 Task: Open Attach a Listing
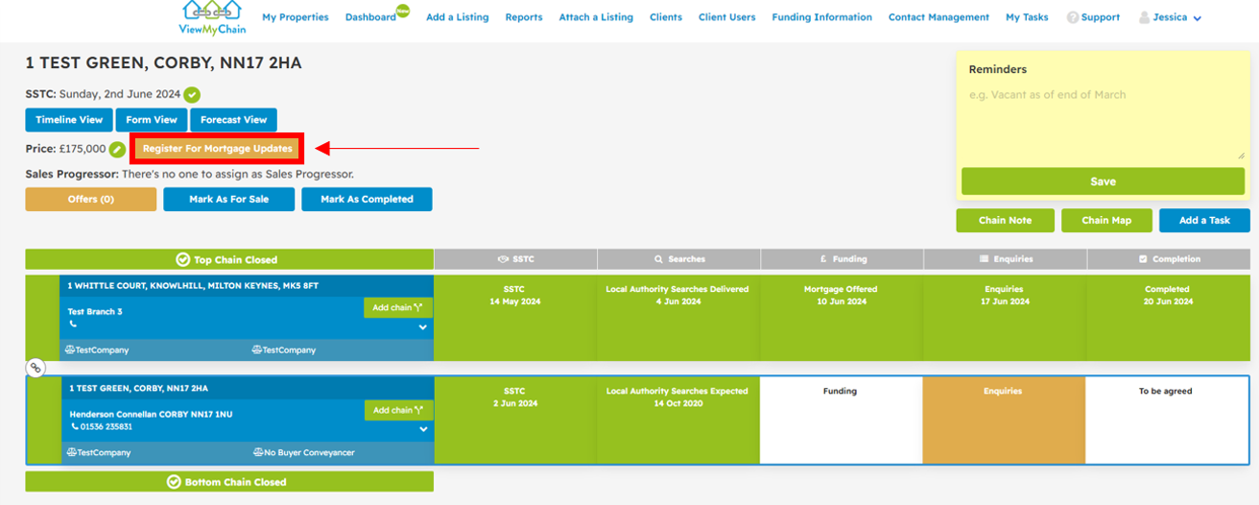pyautogui.click(x=596, y=17)
